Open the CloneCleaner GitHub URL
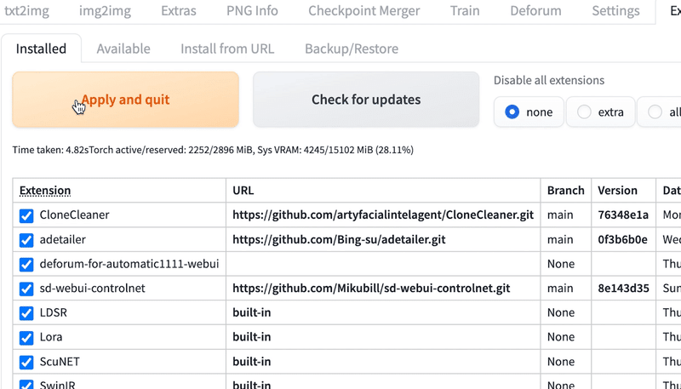Screen dimensions: 681x389 [x=383, y=215]
